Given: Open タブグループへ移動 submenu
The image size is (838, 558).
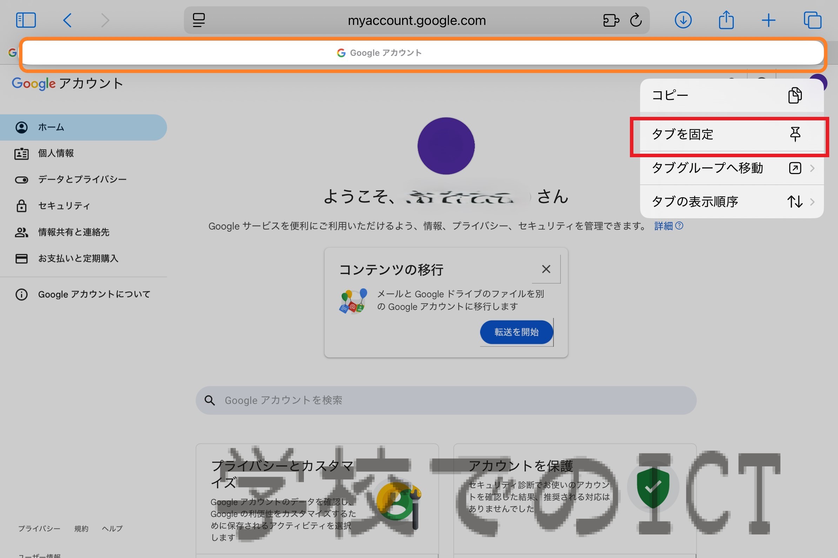Looking at the screenshot, I should pos(732,168).
